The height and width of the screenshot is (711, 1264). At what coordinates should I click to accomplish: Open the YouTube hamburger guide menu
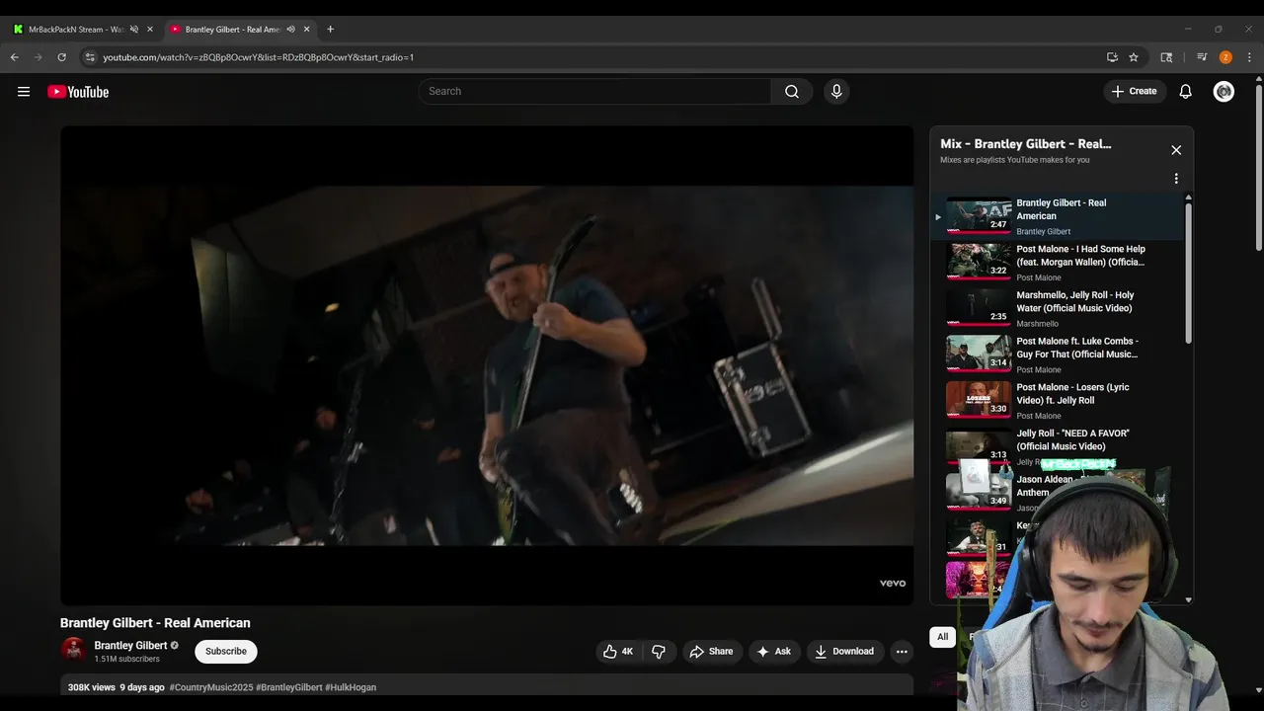click(24, 92)
